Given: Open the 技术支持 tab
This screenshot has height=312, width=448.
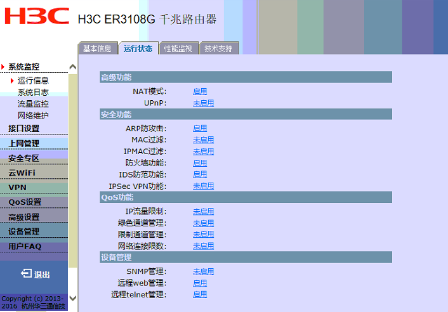Looking at the screenshot, I should [218, 49].
